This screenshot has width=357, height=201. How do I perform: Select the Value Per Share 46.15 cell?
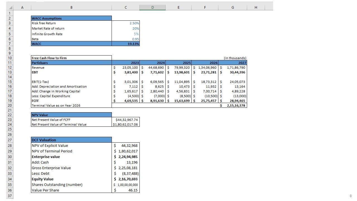(126, 190)
